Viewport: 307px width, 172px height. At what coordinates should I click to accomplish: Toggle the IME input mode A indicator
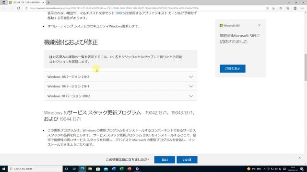tap(280, 169)
